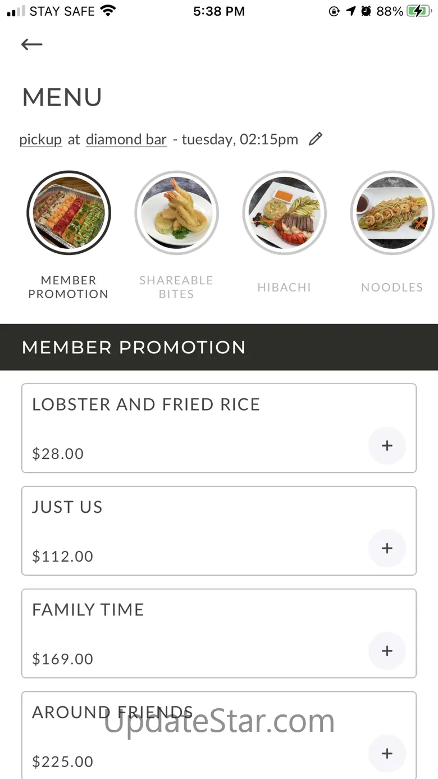Screen dimensions: 438x779
Task: Tap the back arrow icon
Action: click(32, 44)
